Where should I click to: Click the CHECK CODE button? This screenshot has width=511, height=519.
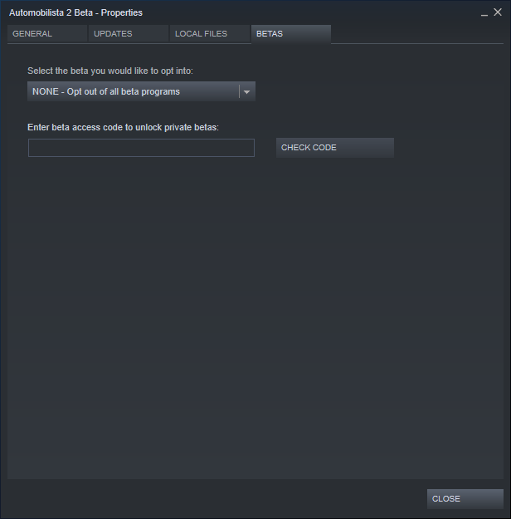click(x=335, y=148)
